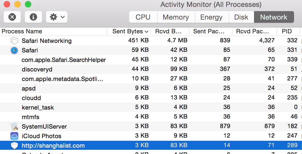Open the process info inspector button
Viewport: 302px width, 154px height.
pyautogui.click(x=33, y=17)
